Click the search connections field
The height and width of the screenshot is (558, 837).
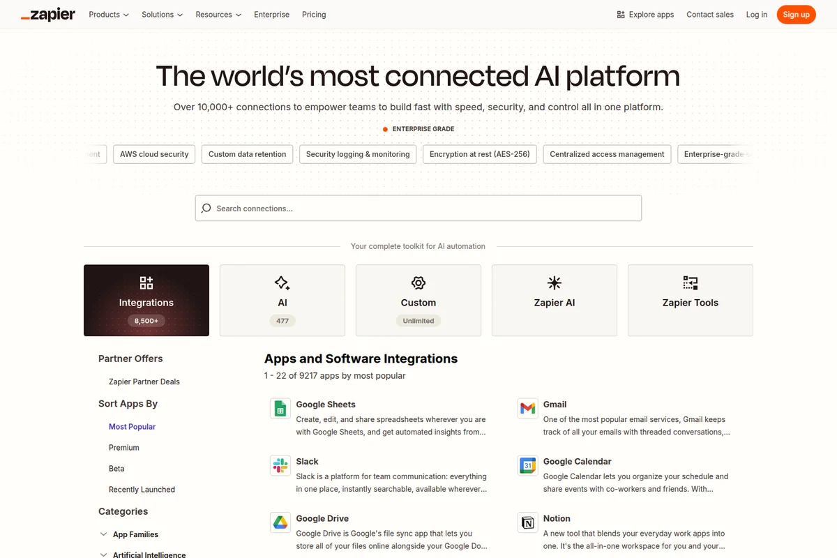click(418, 208)
